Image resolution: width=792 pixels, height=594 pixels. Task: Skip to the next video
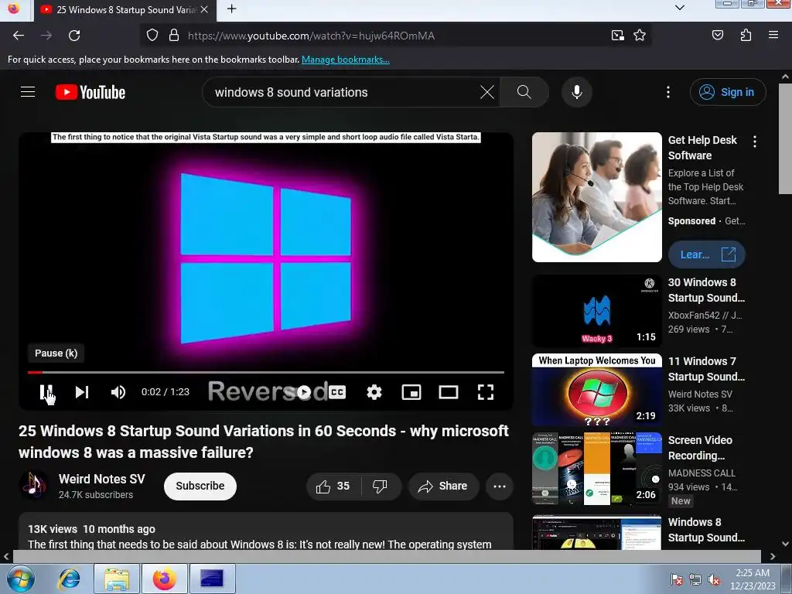pos(82,392)
